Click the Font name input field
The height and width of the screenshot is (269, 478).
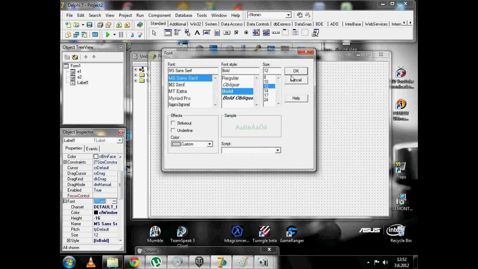click(x=193, y=71)
